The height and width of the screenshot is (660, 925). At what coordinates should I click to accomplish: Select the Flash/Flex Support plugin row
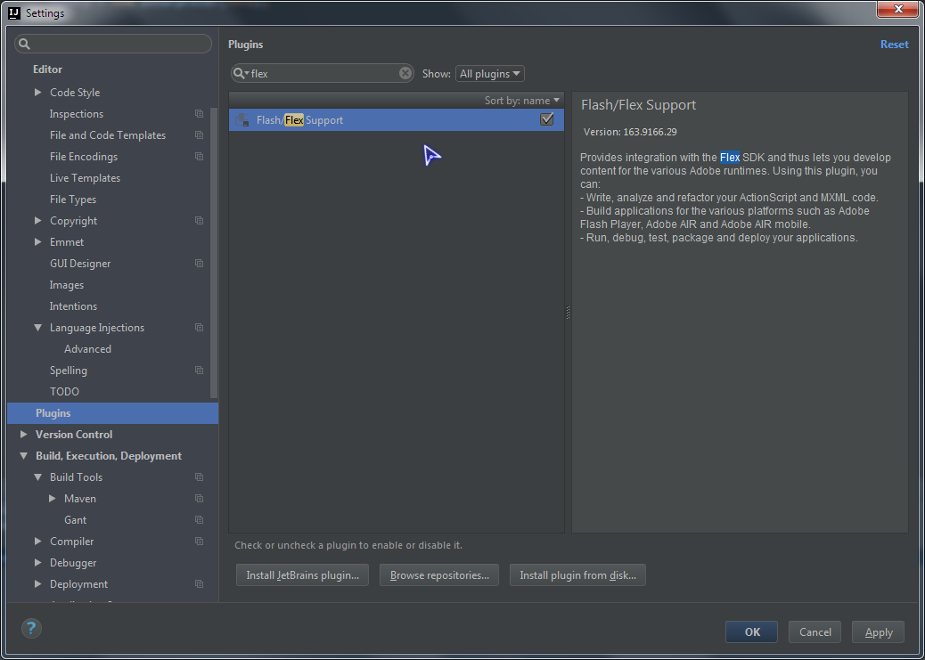coord(397,119)
